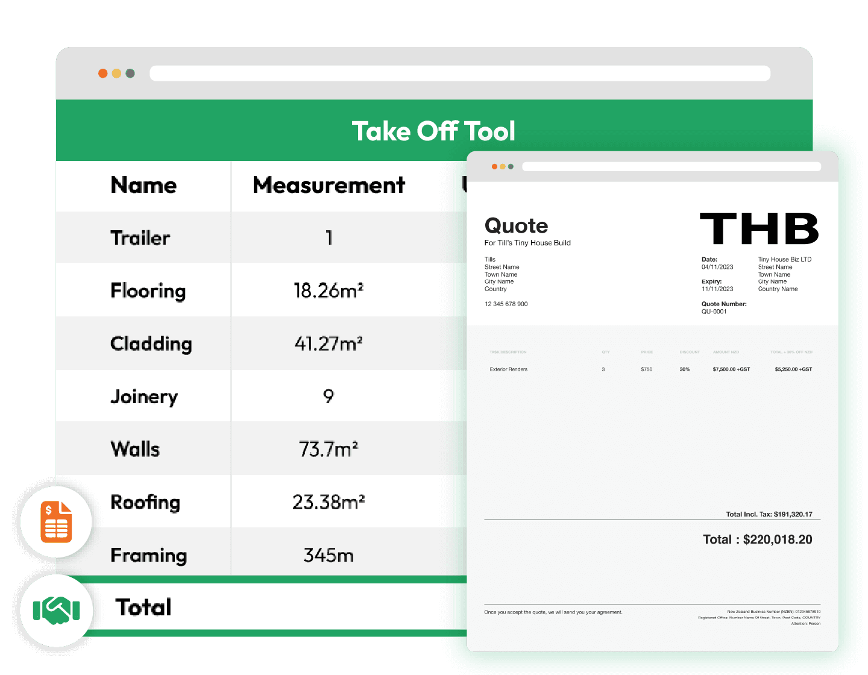Click the 'Measurement' column header

[329, 185]
